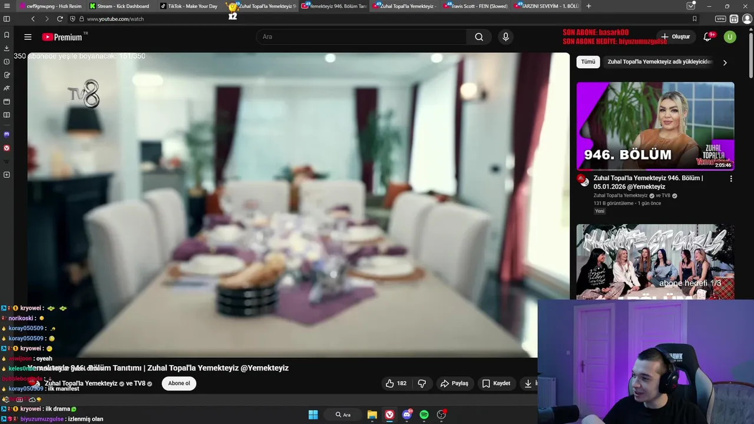Viewport: 754px width, 424px height.
Task: Expand the closed tabs dropdown in the tab bar
Action: 691,6
